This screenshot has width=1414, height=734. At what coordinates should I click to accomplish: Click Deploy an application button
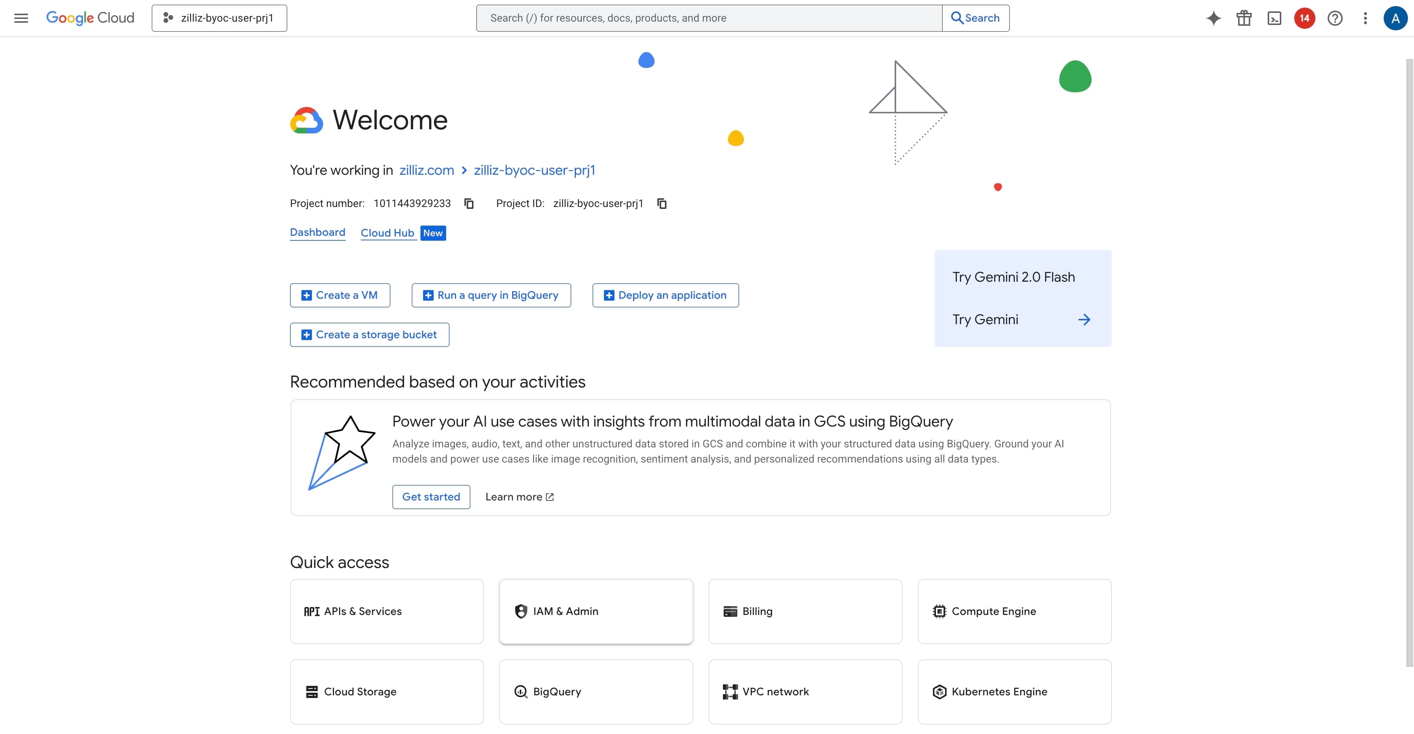(x=665, y=295)
